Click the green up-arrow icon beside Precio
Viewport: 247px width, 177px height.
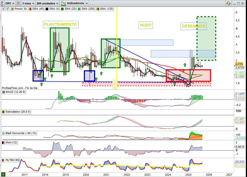(x=7, y=9)
